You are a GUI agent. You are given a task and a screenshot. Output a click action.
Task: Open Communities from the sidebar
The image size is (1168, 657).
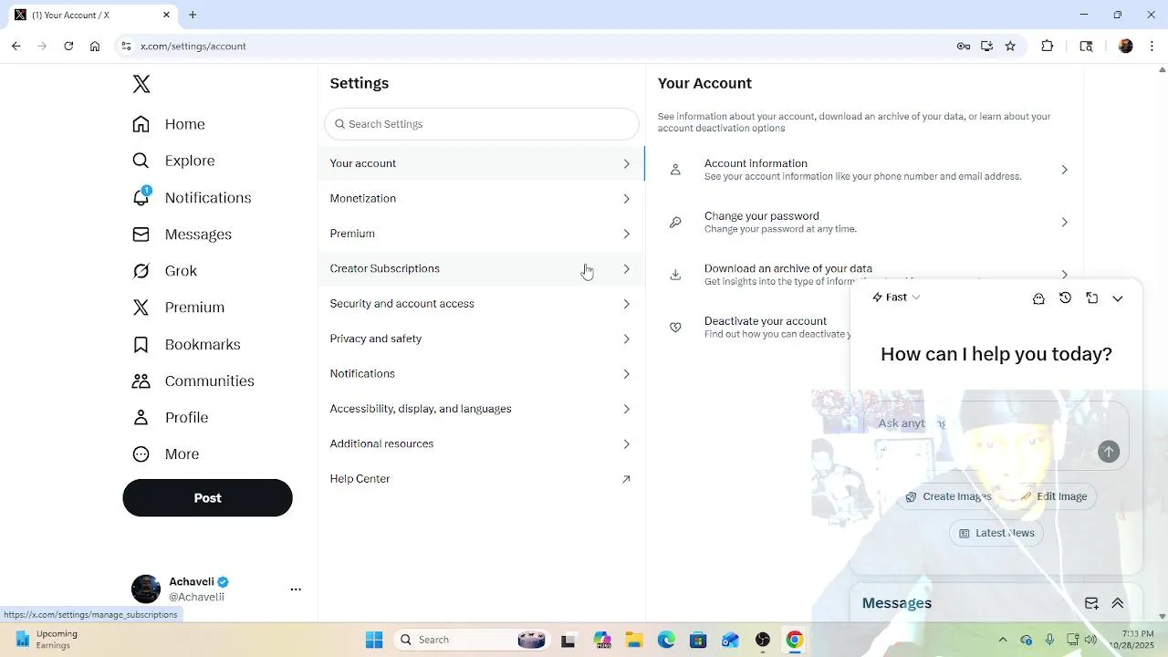193,381
